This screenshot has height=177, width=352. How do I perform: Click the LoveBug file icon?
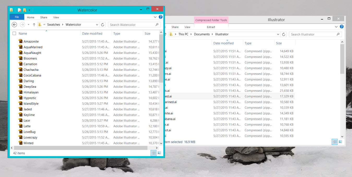pyautogui.click(x=21, y=132)
